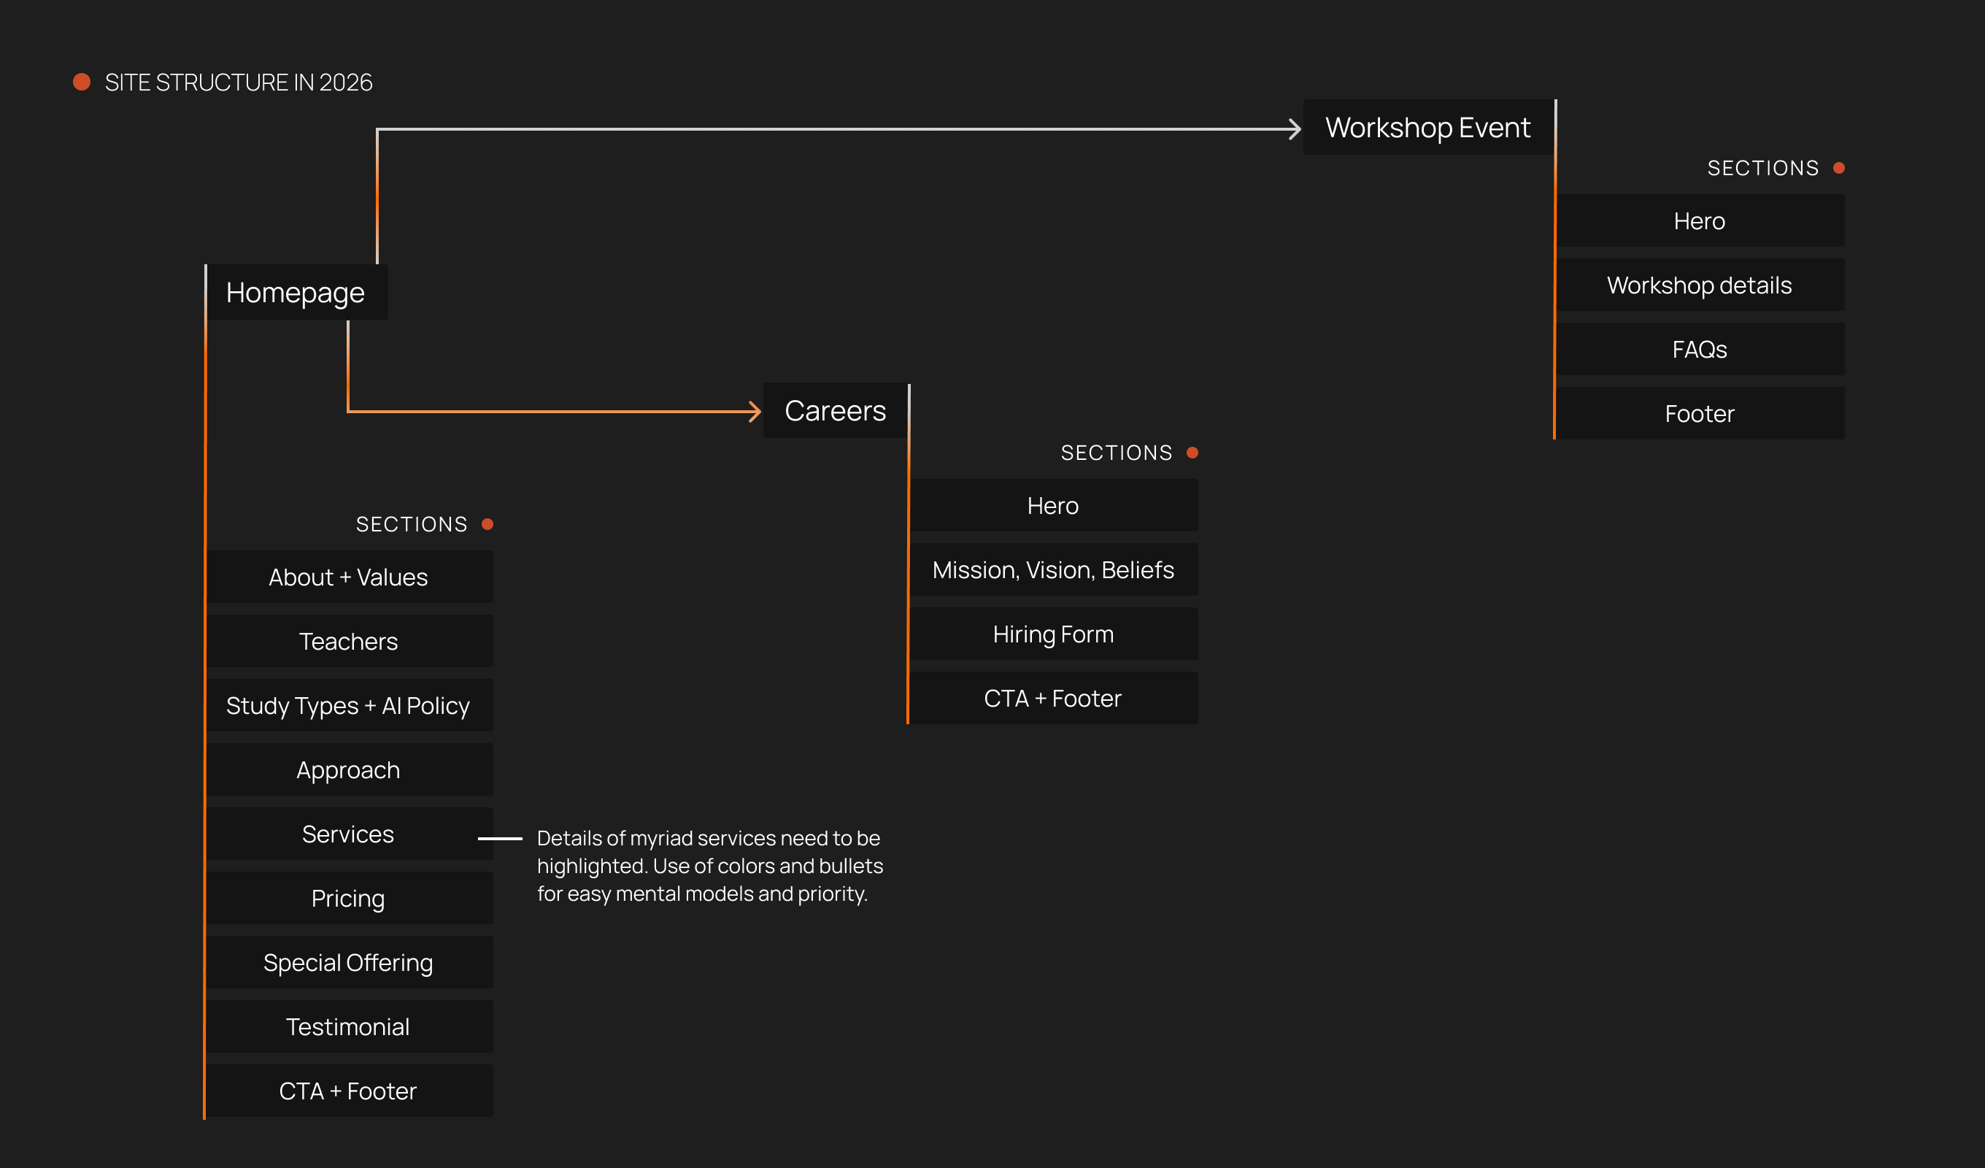Click the 'Hiring Form' section box

pyautogui.click(x=1053, y=634)
